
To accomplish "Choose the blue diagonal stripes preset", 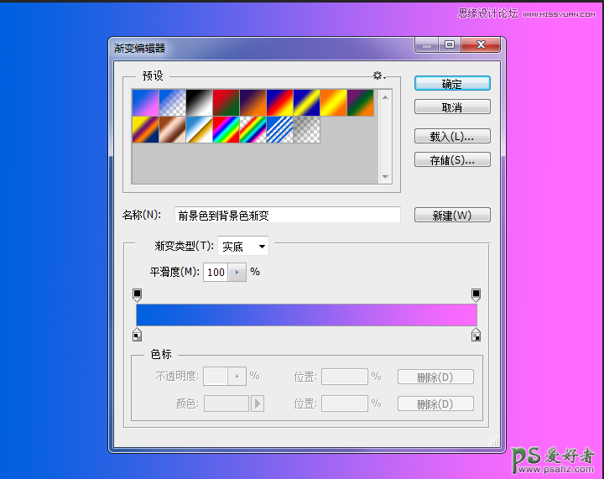I will [279, 129].
